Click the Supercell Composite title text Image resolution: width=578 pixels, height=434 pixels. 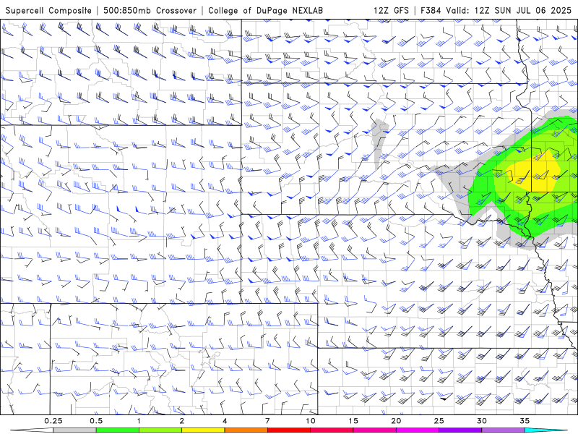(48, 10)
